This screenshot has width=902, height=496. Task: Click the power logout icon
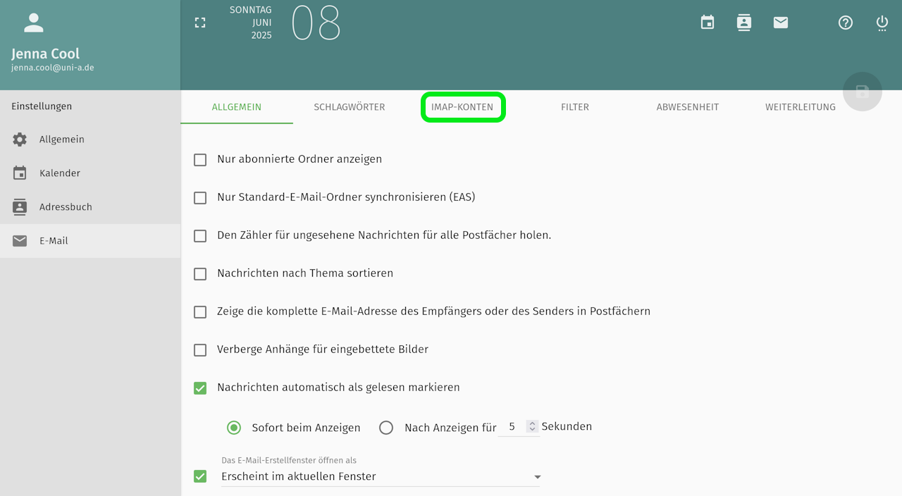(882, 23)
